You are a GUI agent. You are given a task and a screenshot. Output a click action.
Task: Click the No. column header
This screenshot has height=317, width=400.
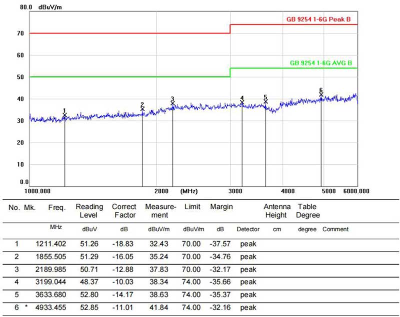point(14,208)
